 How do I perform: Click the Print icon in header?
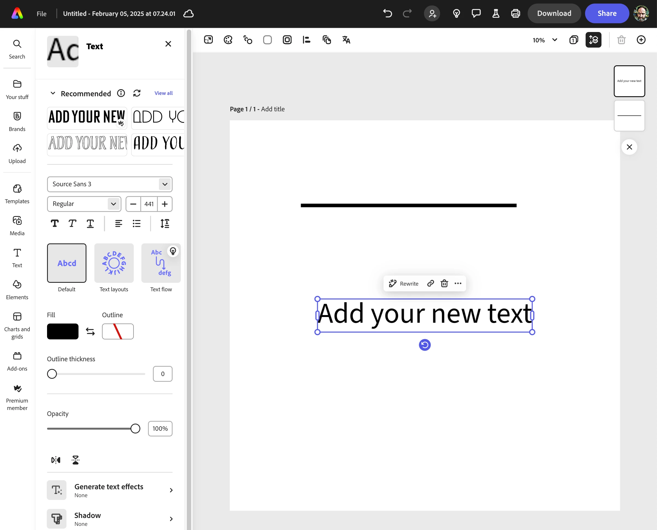(515, 13)
